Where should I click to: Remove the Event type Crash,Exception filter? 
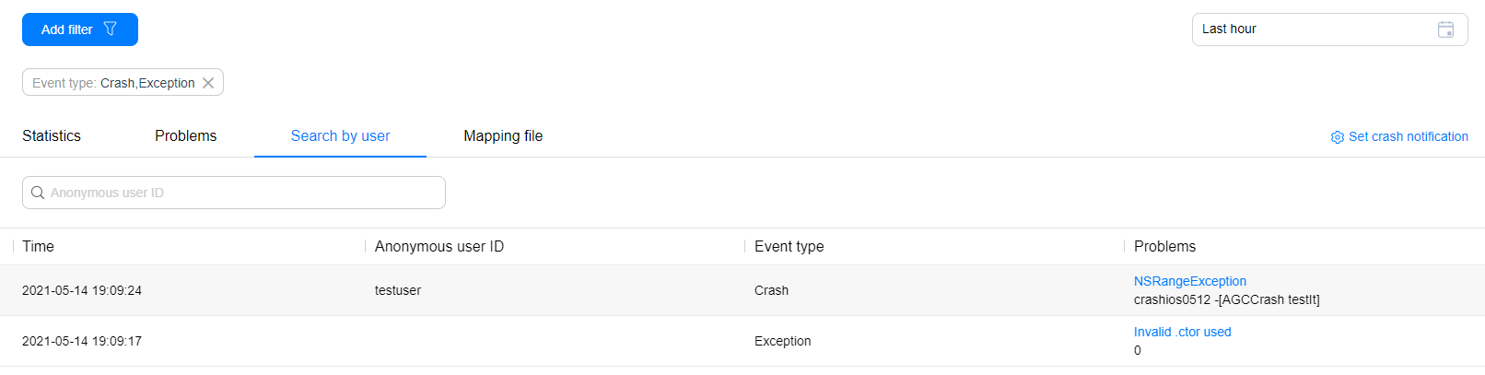pyautogui.click(x=208, y=83)
